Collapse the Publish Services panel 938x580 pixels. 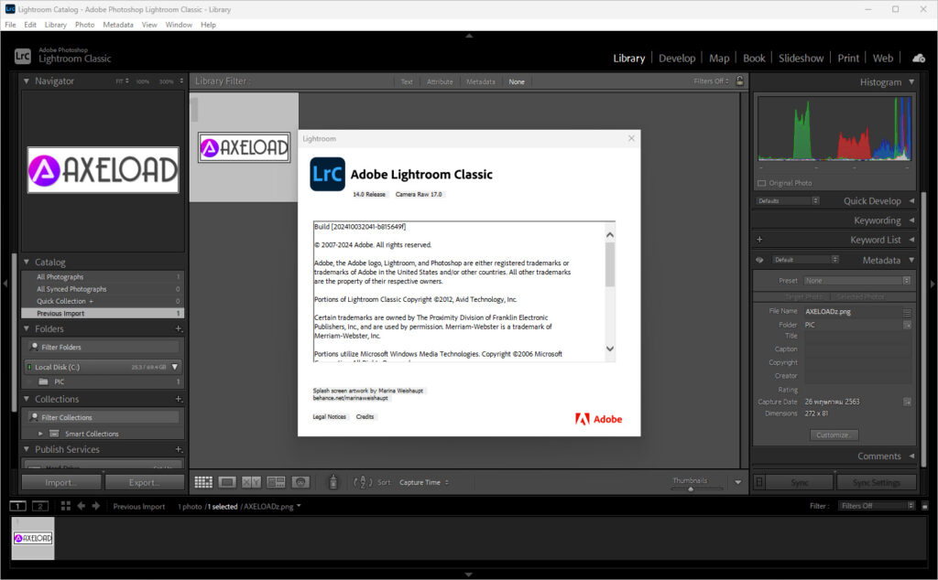27,449
